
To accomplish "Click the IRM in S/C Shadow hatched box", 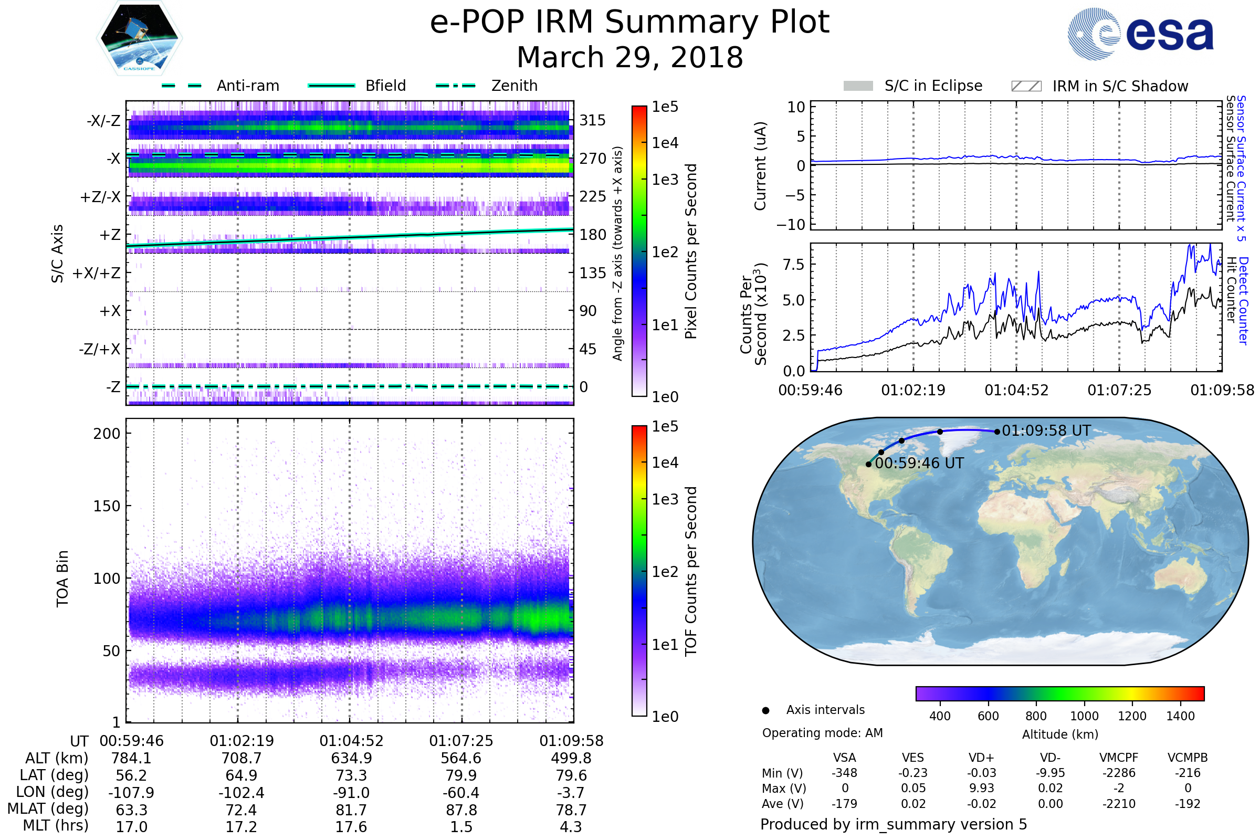I will tap(1026, 86).
